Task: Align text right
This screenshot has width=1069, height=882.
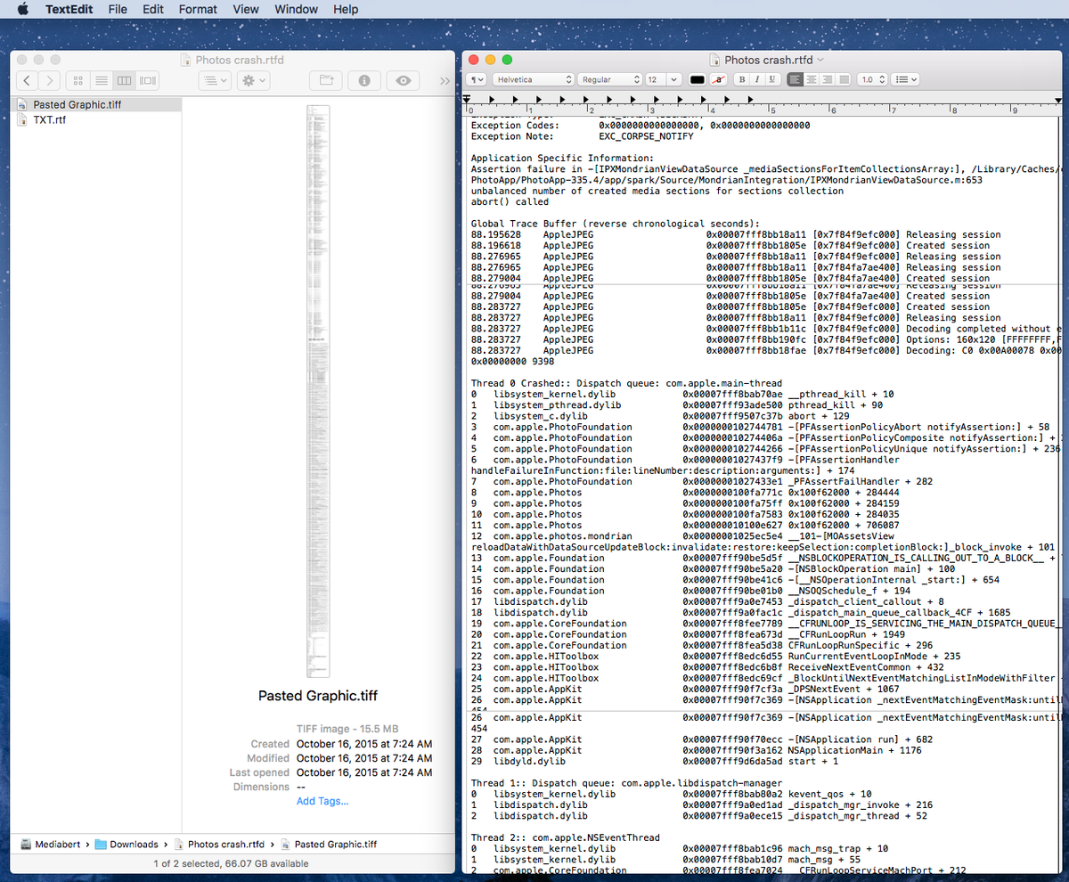Action: tap(827, 79)
